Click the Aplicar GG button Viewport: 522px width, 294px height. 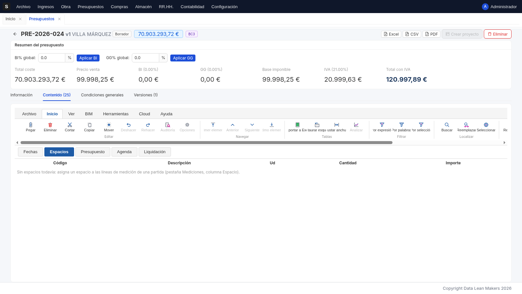[x=183, y=58]
